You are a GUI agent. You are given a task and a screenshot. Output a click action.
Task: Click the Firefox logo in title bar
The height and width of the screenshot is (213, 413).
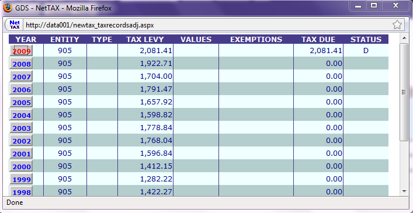(8, 8)
